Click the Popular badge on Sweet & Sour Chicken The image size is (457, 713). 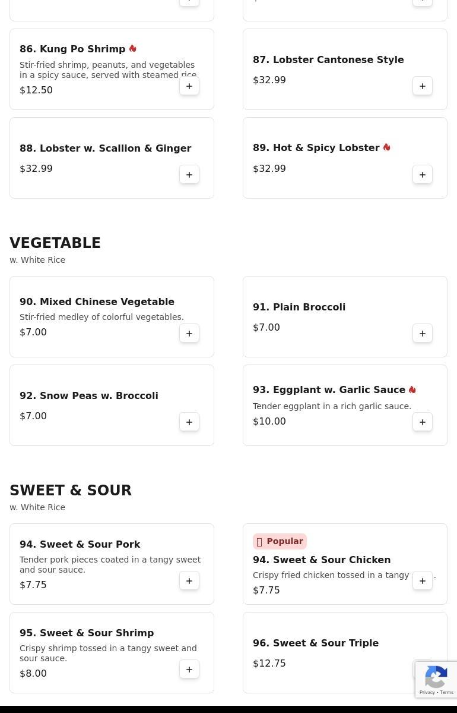(280, 541)
